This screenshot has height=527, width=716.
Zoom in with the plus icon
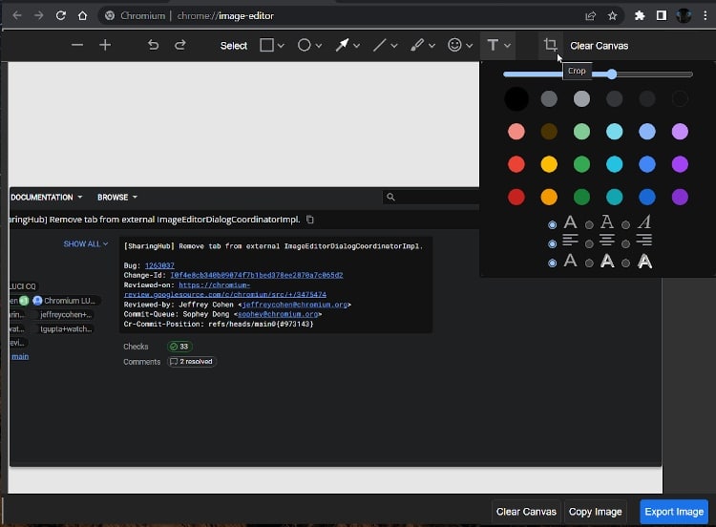click(105, 45)
